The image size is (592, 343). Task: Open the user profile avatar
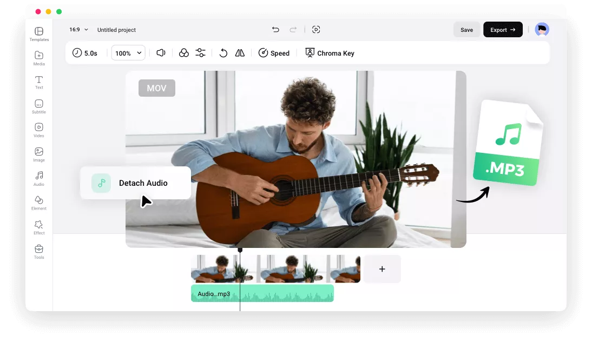pos(542,29)
